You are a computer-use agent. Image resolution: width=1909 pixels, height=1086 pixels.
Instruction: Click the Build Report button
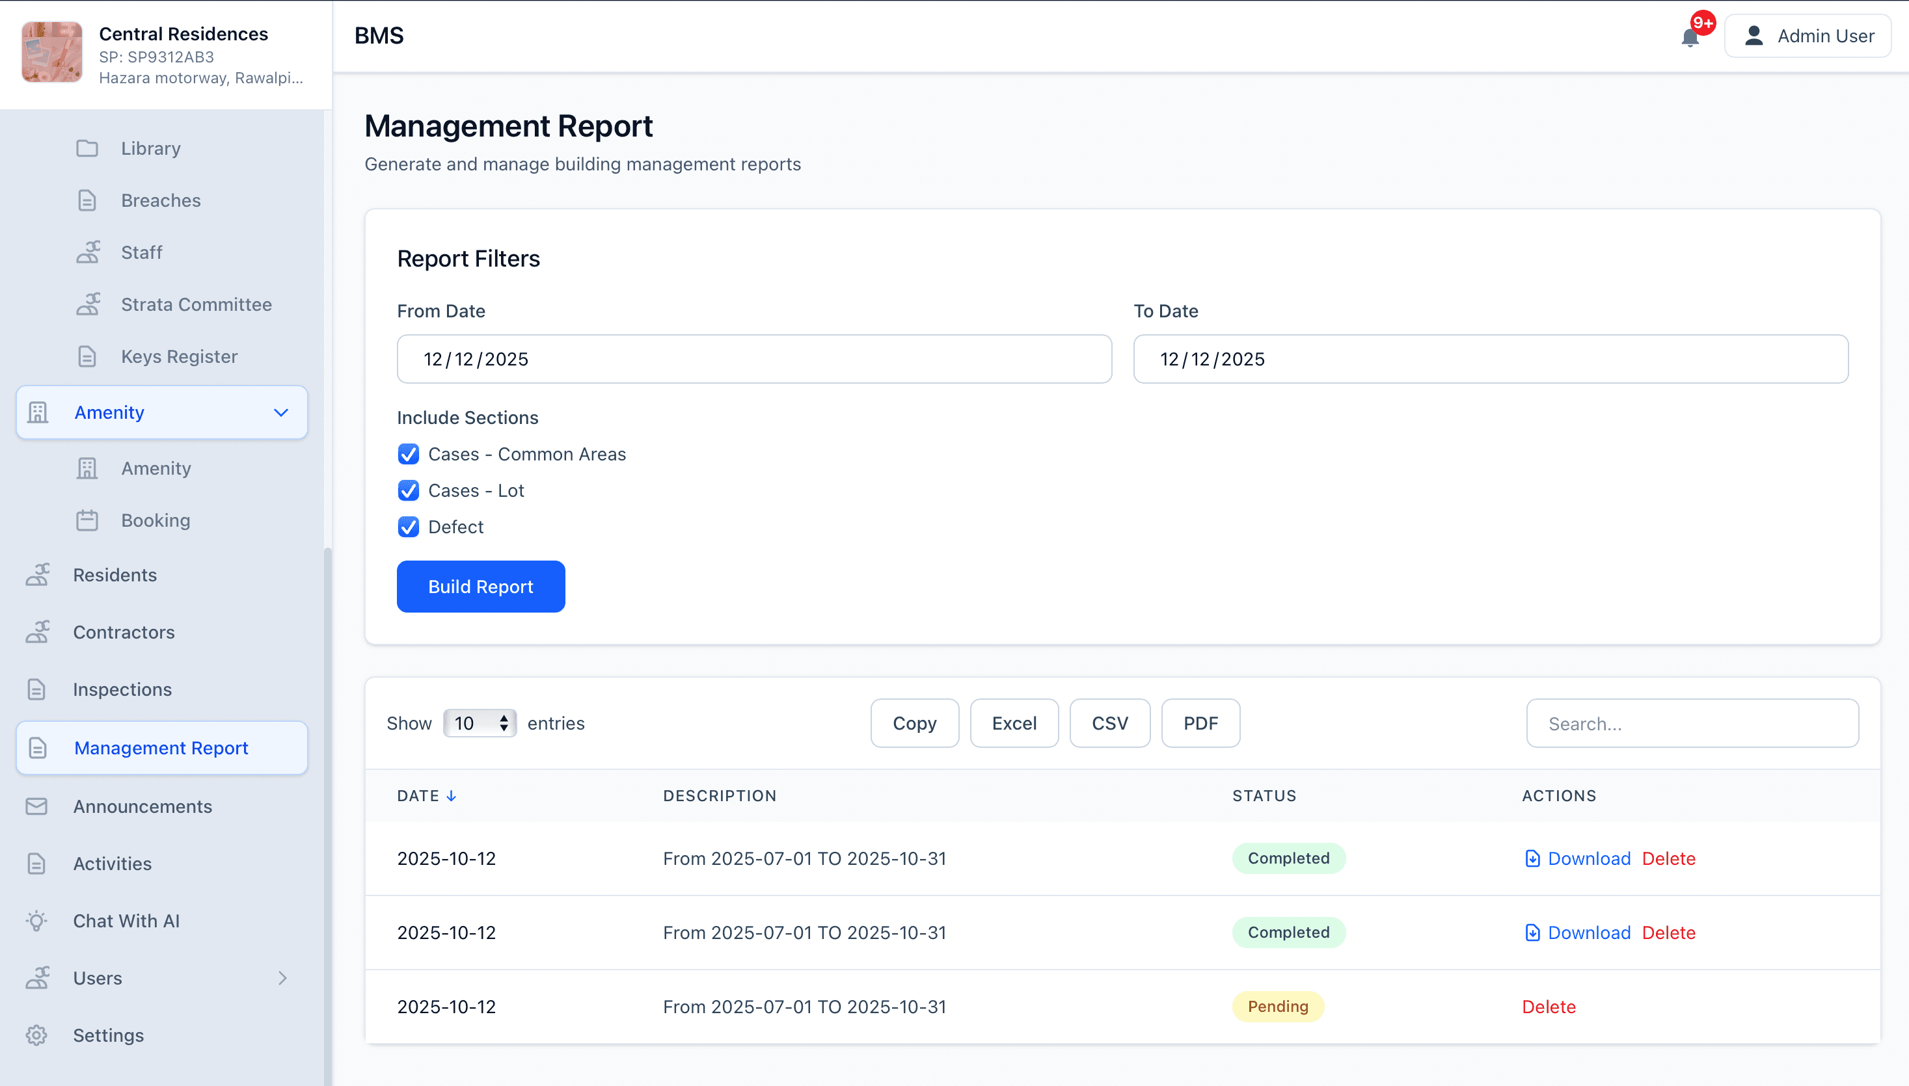pyautogui.click(x=481, y=587)
